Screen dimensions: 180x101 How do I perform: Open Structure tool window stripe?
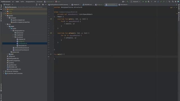[x=1, y=97]
